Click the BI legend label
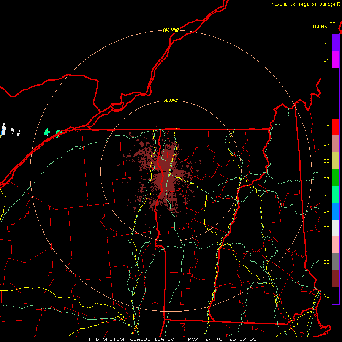342x342 pixels. [x=326, y=279]
